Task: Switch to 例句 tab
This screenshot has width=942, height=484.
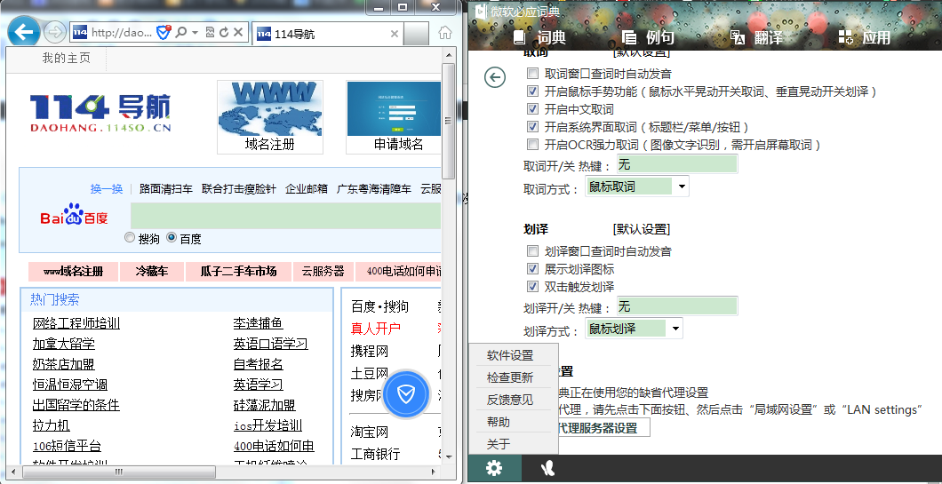Action: coord(648,37)
